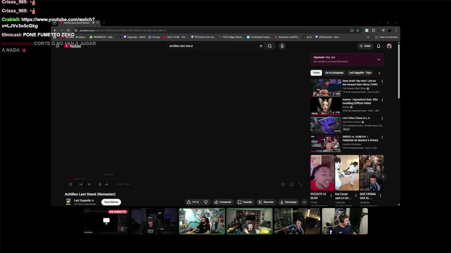Screen dimensions: 451x253
Task: Open browser three-dot menu
Action: click(396, 30)
